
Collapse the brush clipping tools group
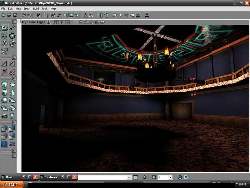tap(14, 58)
